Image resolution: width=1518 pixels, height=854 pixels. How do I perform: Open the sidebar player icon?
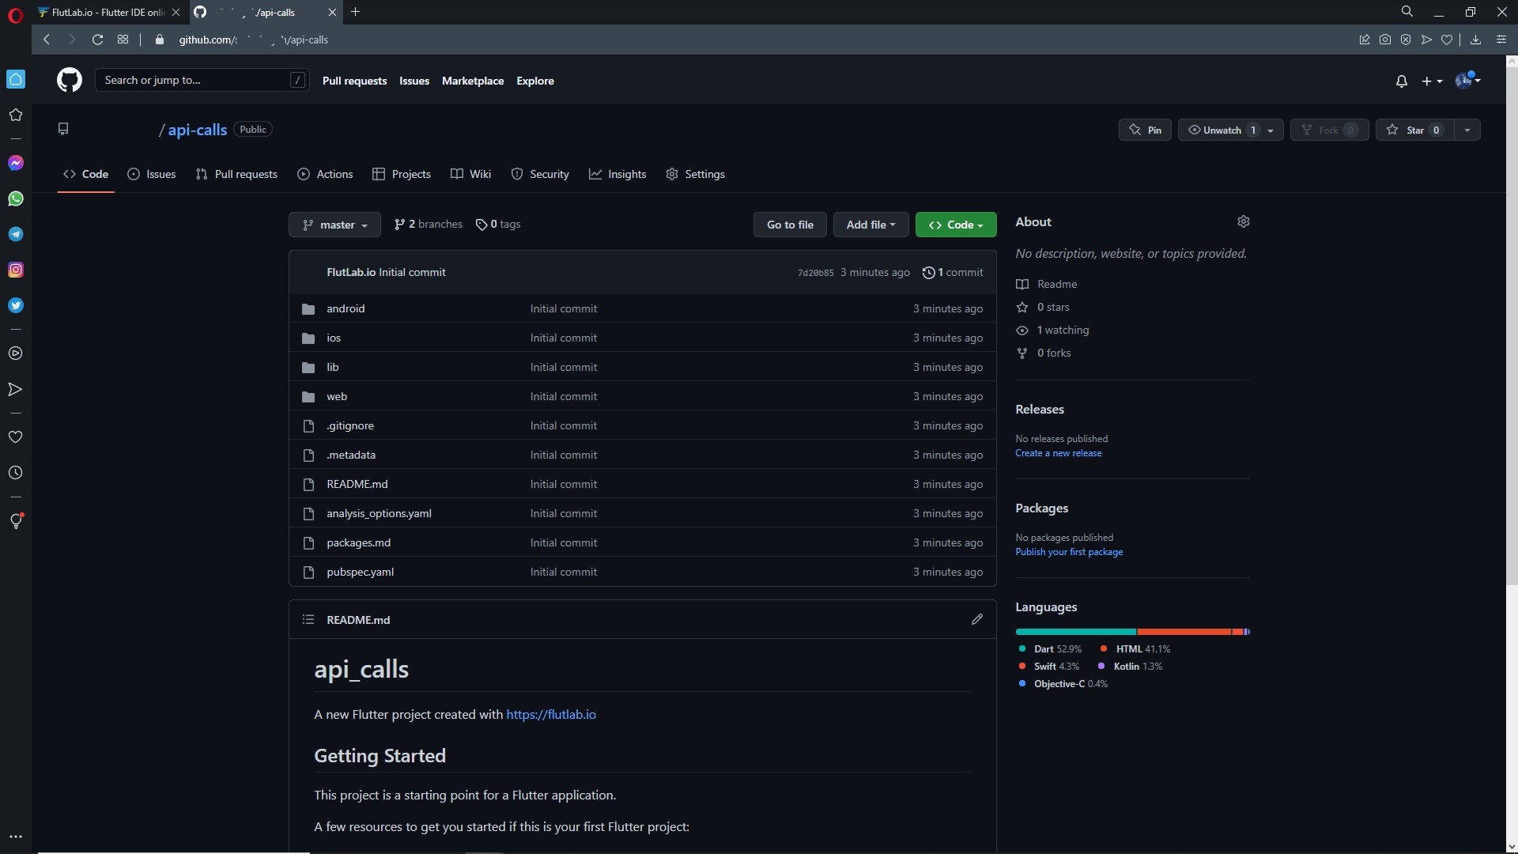(16, 353)
